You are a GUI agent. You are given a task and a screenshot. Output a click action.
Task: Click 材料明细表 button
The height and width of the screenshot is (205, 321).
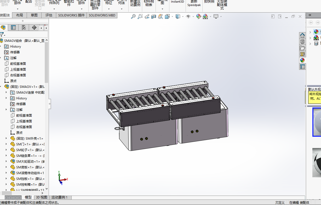click(x=149, y=3)
